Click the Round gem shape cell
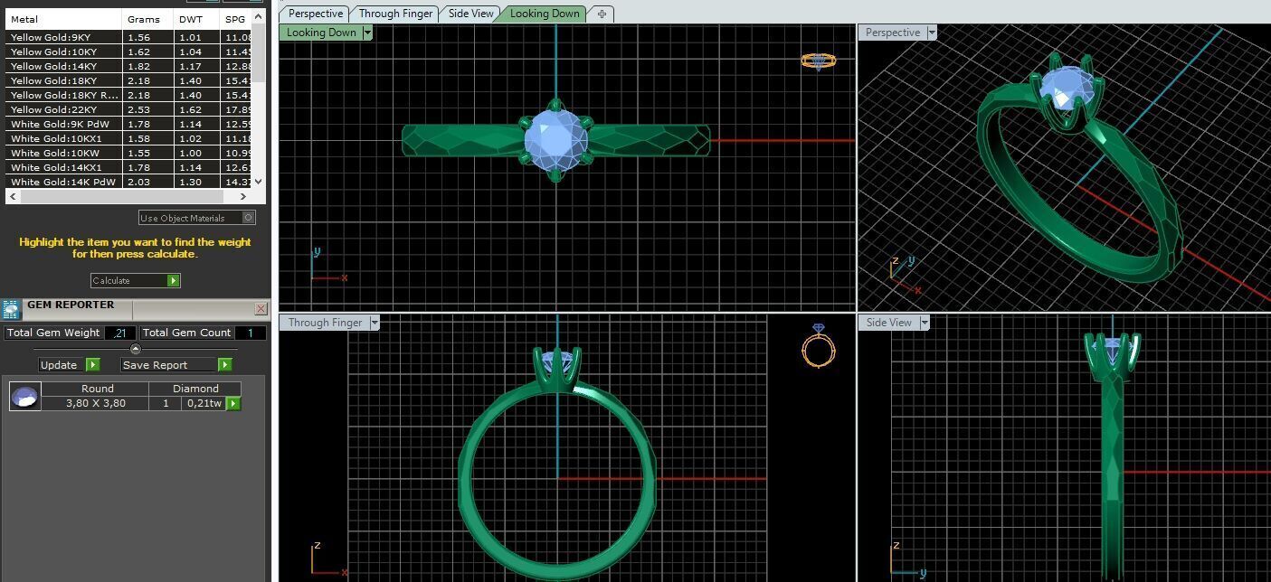The image size is (1271, 582). (x=97, y=389)
